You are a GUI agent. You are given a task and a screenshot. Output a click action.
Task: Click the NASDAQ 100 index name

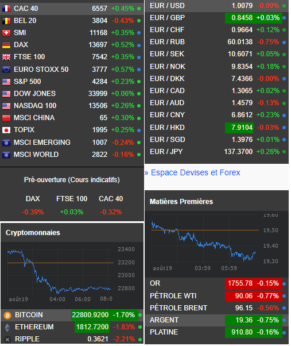click(x=35, y=106)
